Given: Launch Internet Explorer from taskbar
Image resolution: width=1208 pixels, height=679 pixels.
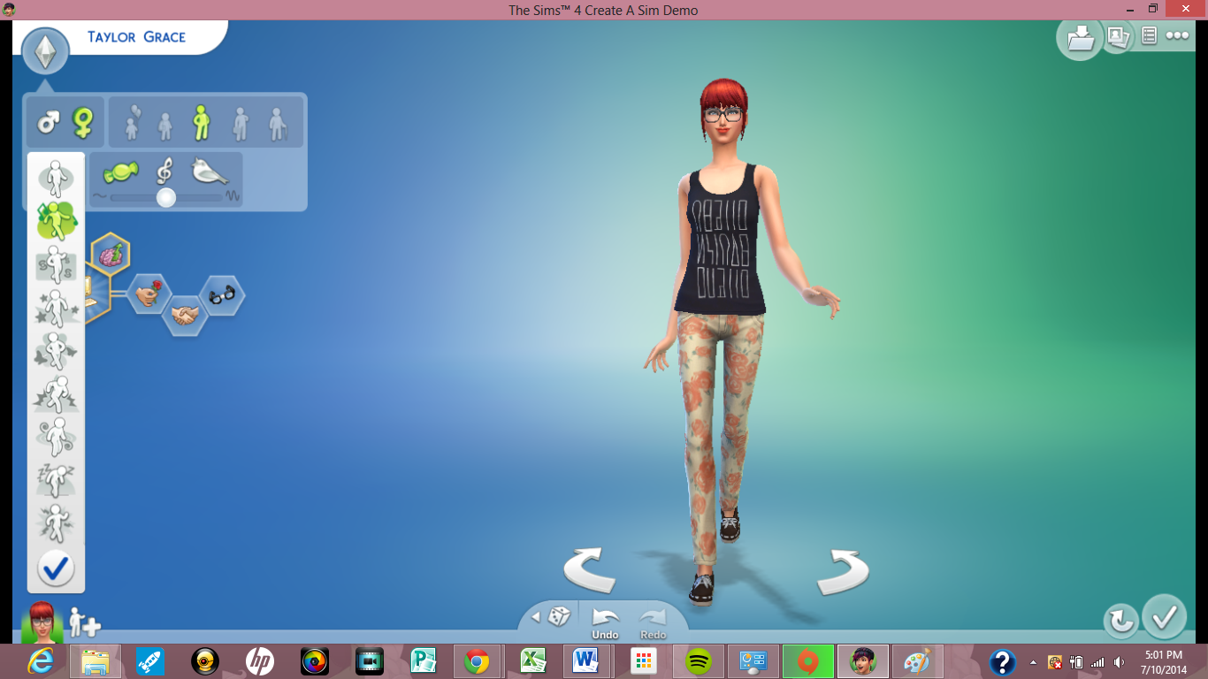Looking at the screenshot, I should click(x=42, y=661).
